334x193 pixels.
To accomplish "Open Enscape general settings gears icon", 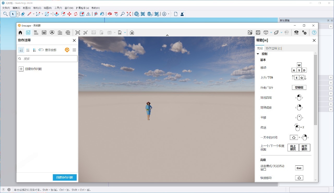I will (305, 33).
